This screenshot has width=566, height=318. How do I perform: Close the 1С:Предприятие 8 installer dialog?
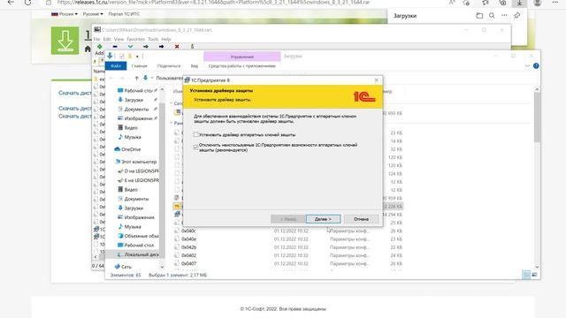[x=377, y=80]
